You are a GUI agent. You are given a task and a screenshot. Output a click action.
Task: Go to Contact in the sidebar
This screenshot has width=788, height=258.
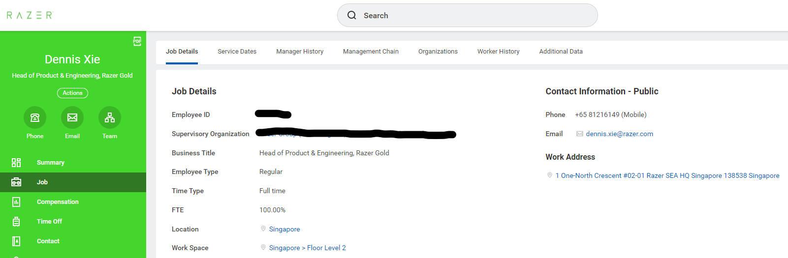[48, 241]
